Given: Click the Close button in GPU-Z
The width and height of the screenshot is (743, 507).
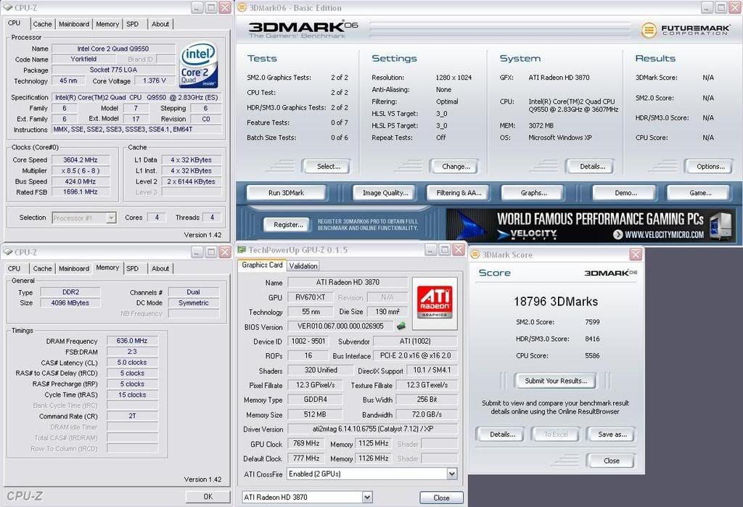Looking at the screenshot, I should [441, 498].
